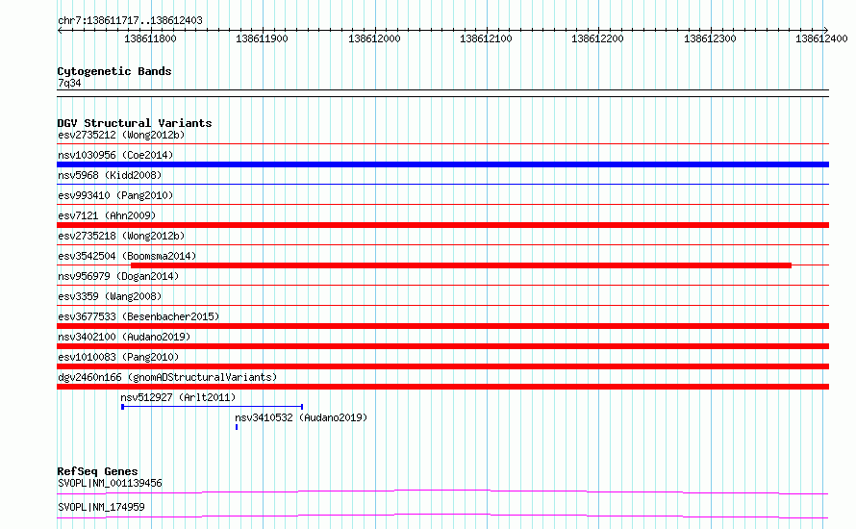Select the nsv956979 (Dogan2014) label

(x=118, y=276)
